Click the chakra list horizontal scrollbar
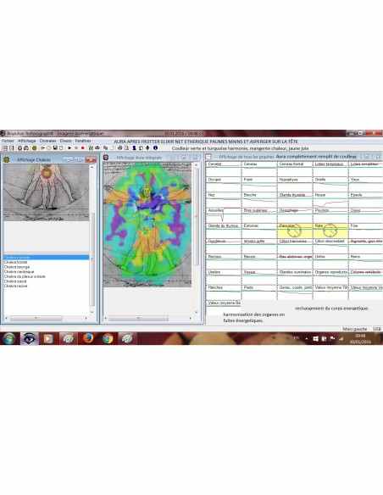The image size is (383, 495). click(46, 318)
